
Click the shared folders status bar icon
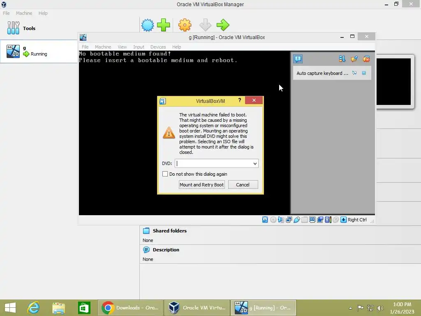click(305, 220)
